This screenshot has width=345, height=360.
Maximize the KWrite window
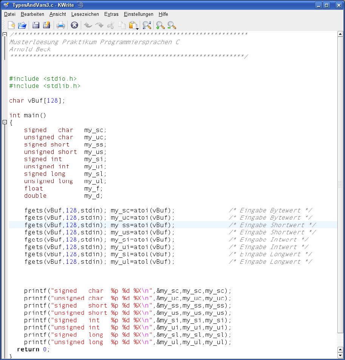tap(326, 5)
